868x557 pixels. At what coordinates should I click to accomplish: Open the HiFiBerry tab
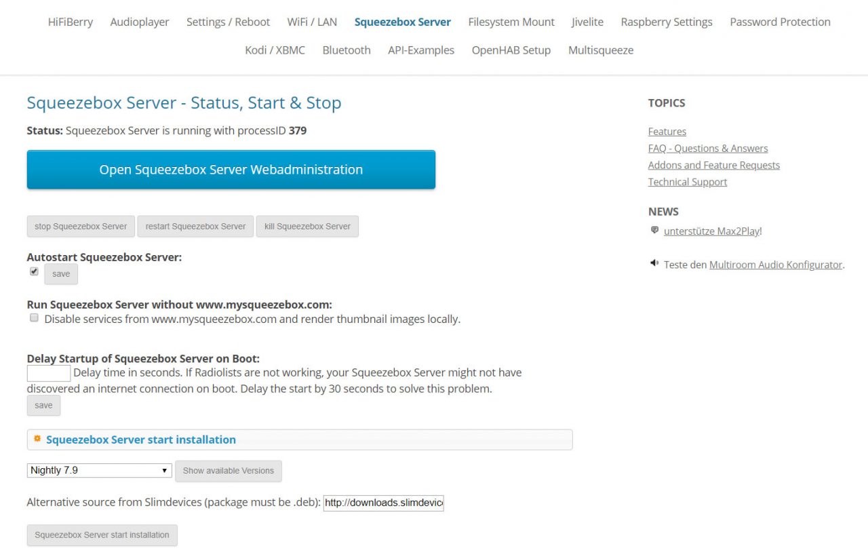pos(71,22)
